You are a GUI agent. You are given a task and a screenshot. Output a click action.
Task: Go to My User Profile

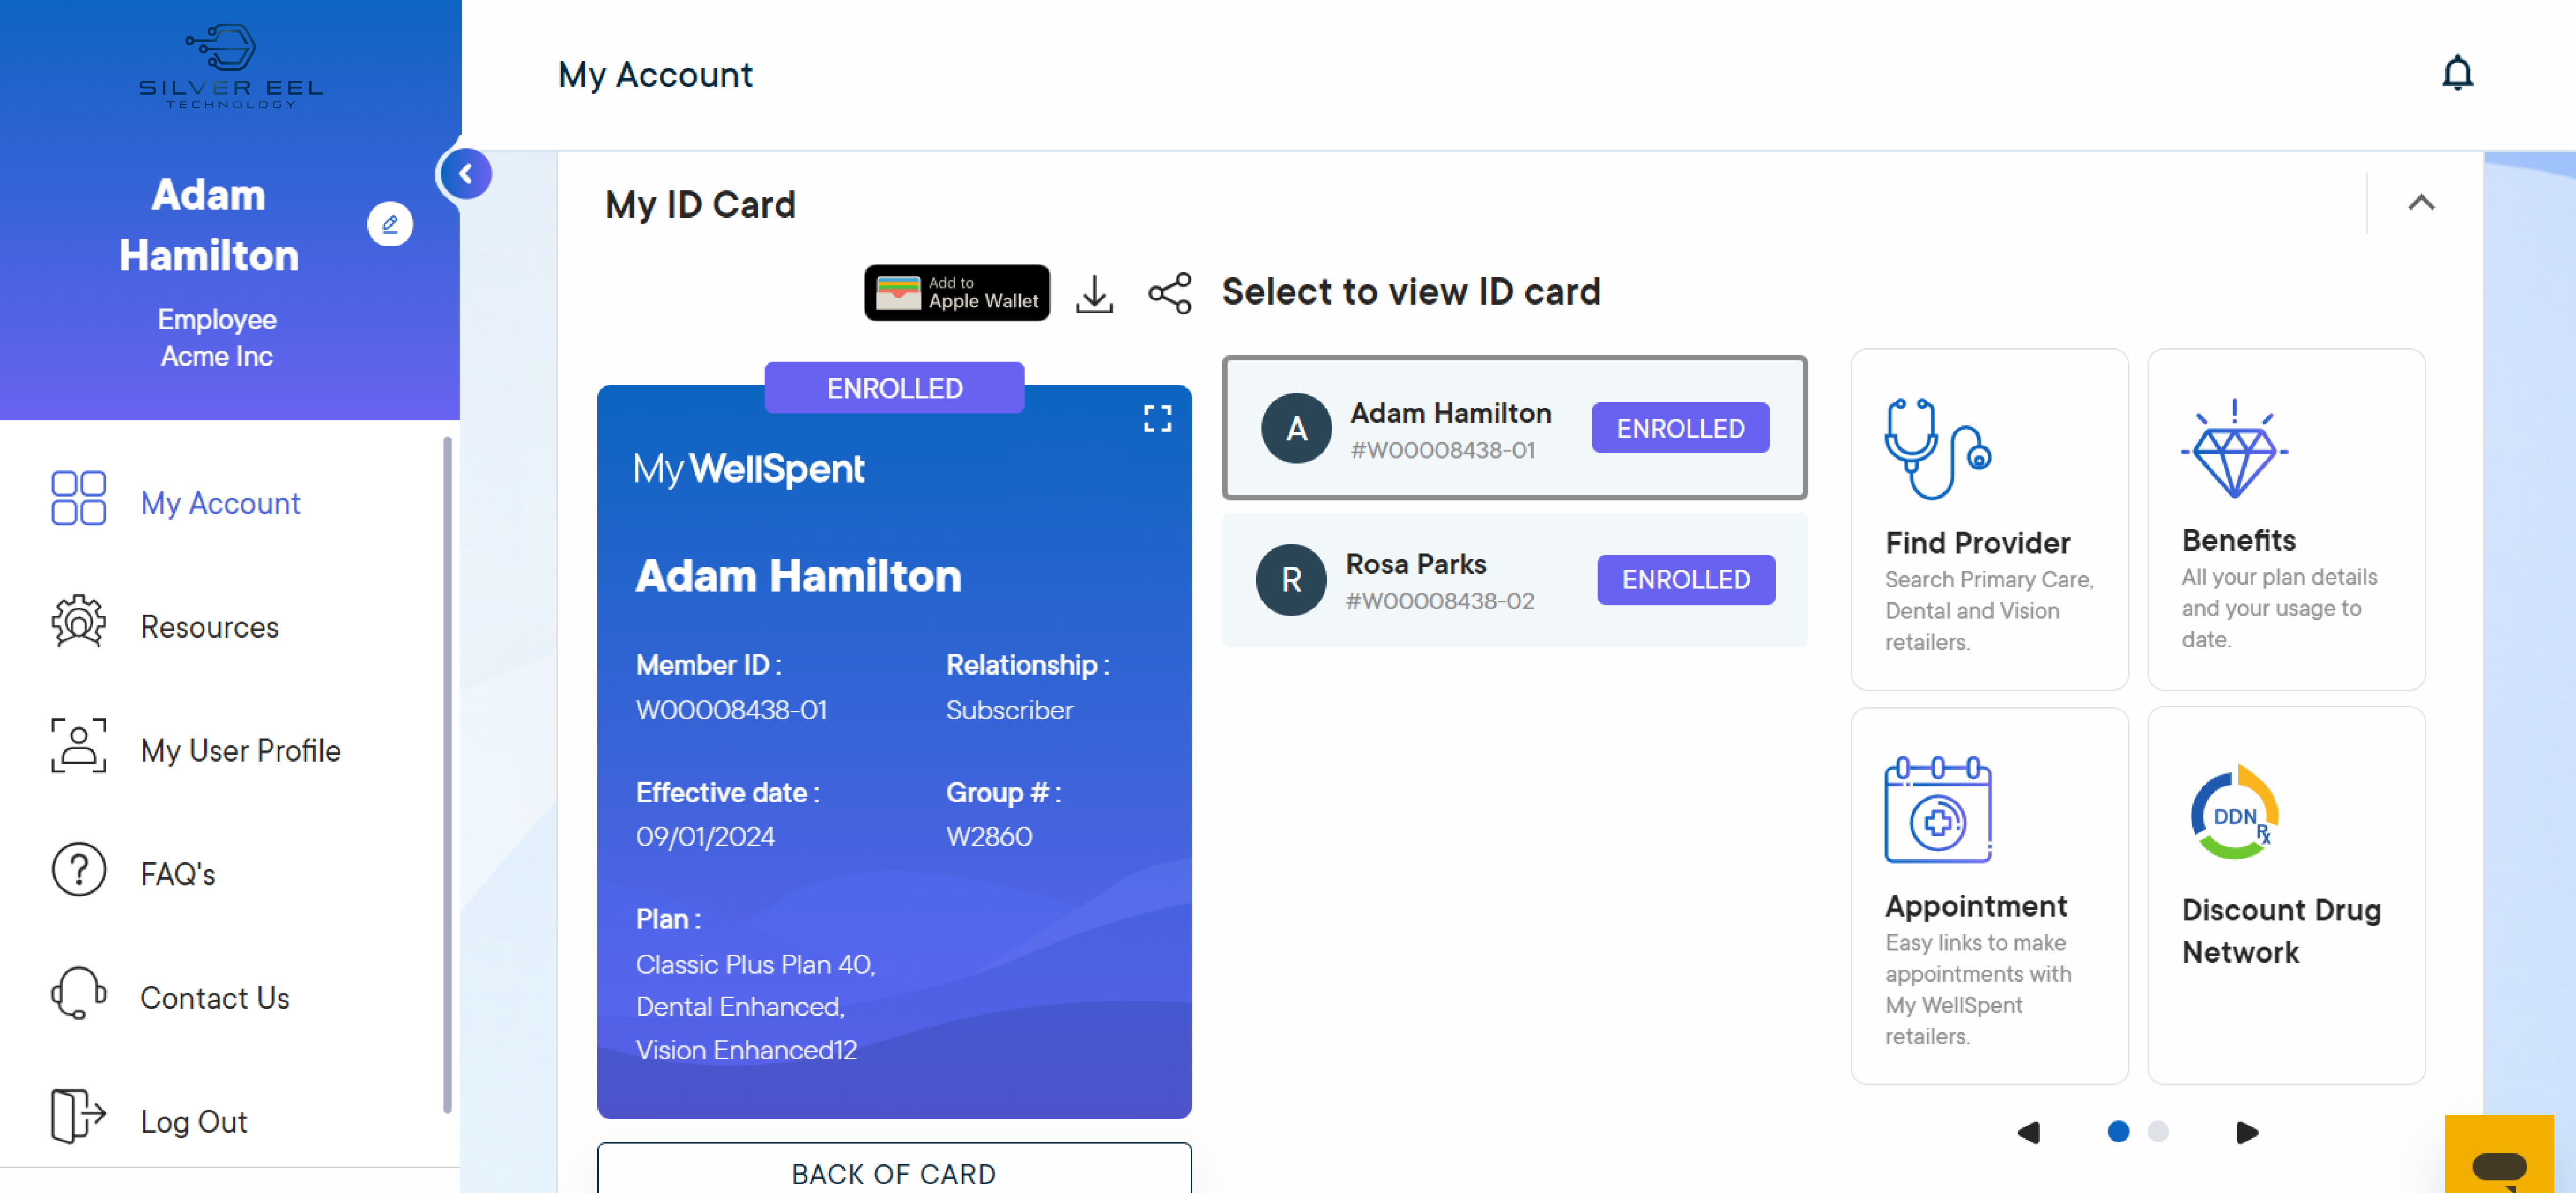coord(240,750)
